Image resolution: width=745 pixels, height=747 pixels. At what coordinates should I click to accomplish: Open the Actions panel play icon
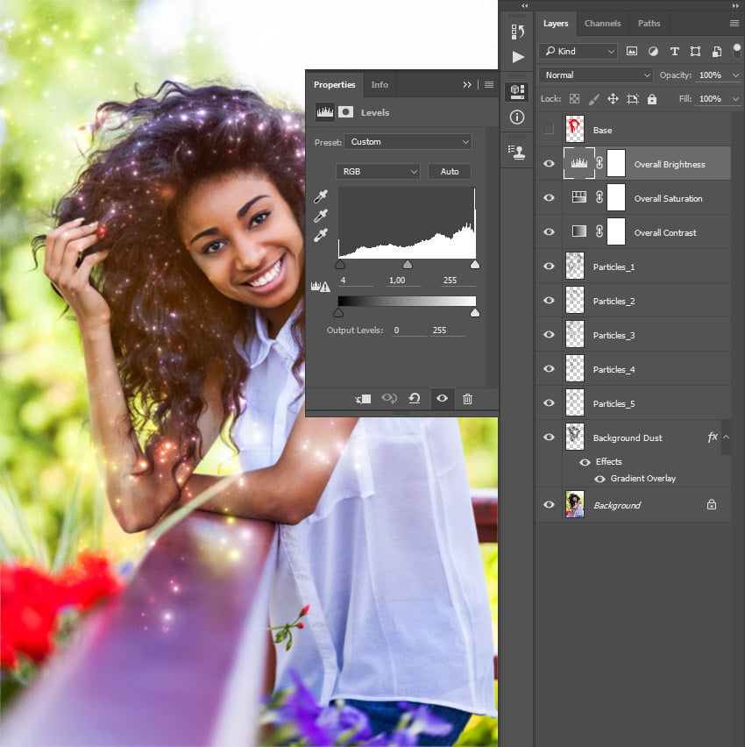[x=517, y=57]
